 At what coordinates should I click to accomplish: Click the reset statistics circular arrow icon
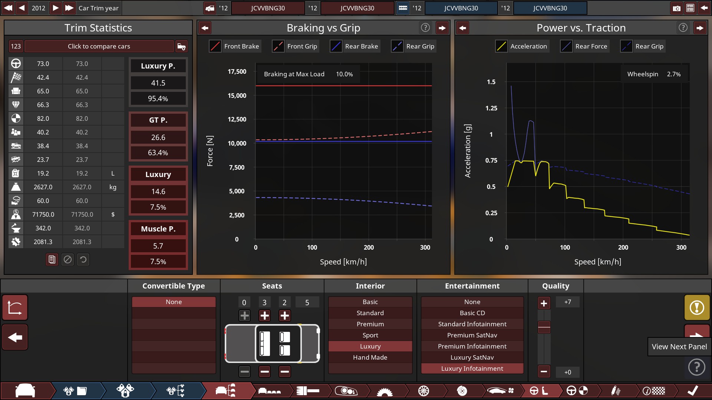[83, 260]
